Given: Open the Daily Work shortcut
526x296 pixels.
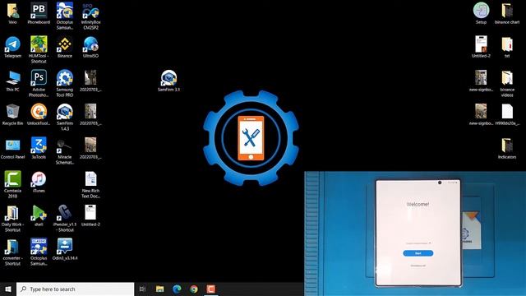Looking at the screenshot, I should pyautogui.click(x=13, y=218).
